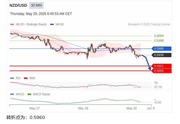Click the 转折点为: 0.5960 pivot caption

coord(26,118)
